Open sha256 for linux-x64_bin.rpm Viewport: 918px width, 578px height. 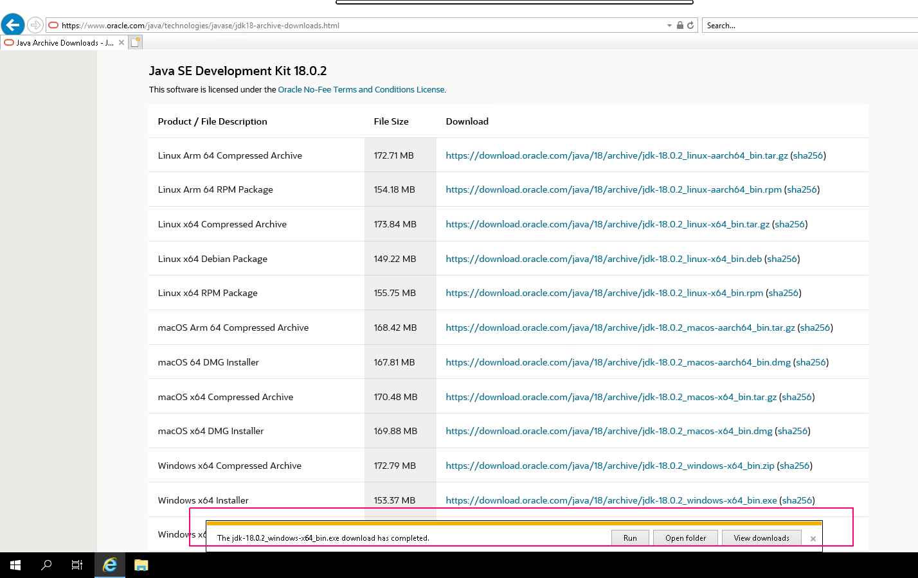click(784, 293)
